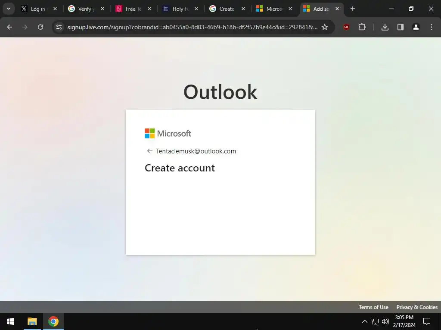Open File Explorer from the taskbar
The width and height of the screenshot is (441, 330).
[x=32, y=321]
